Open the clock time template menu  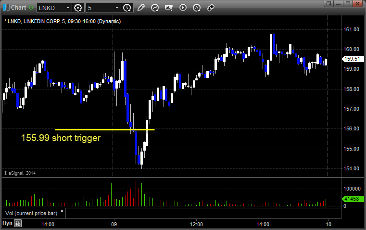tap(127, 8)
